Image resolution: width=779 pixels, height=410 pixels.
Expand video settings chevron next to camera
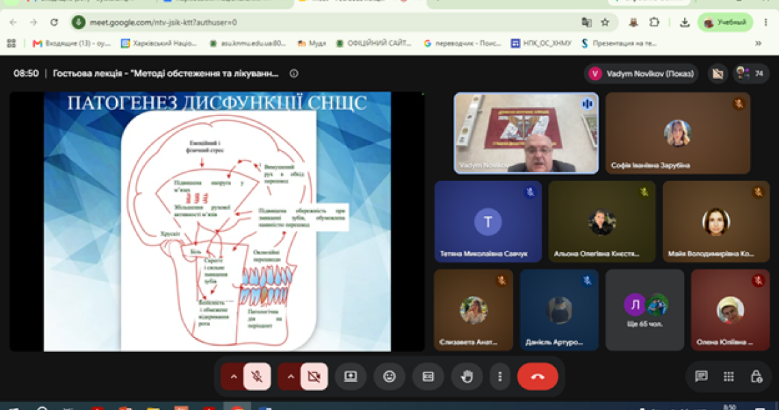pyautogui.click(x=290, y=377)
